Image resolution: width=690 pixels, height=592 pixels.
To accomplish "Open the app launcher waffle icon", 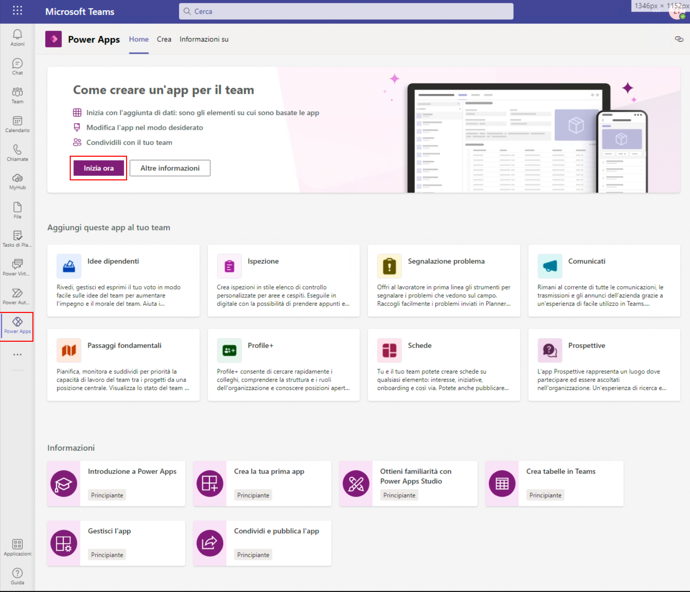I will point(17,11).
